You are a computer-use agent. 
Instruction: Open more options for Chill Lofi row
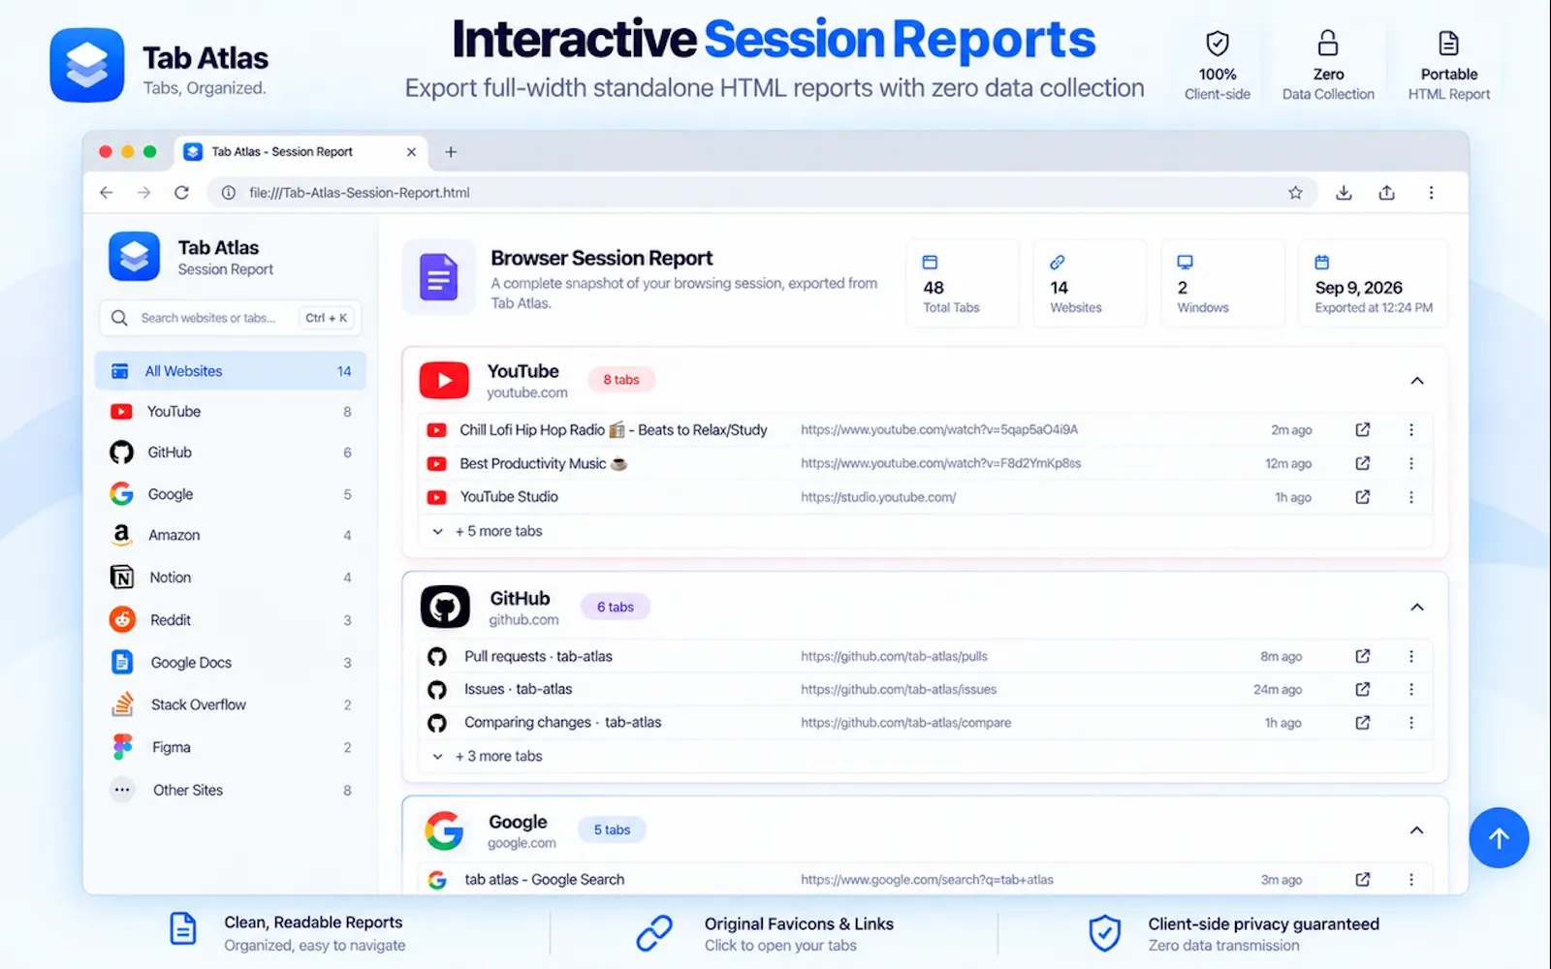1411,429
